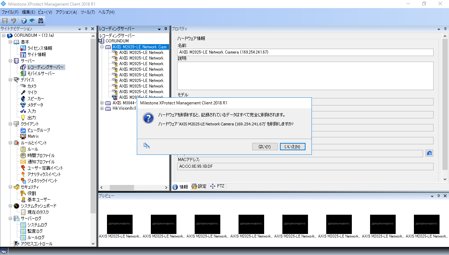The width and height of the screenshot is (449, 255).
Task: Select 入力 devices node
Action: pos(32,111)
